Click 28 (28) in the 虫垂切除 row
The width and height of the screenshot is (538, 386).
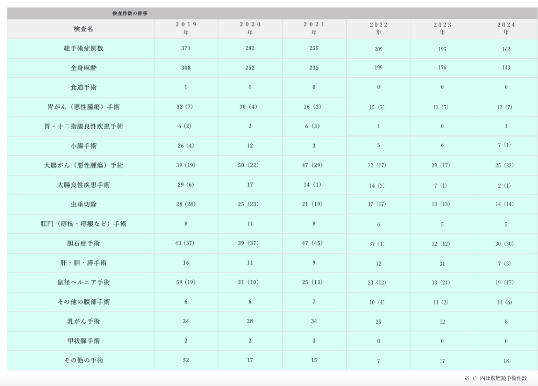point(186,204)
